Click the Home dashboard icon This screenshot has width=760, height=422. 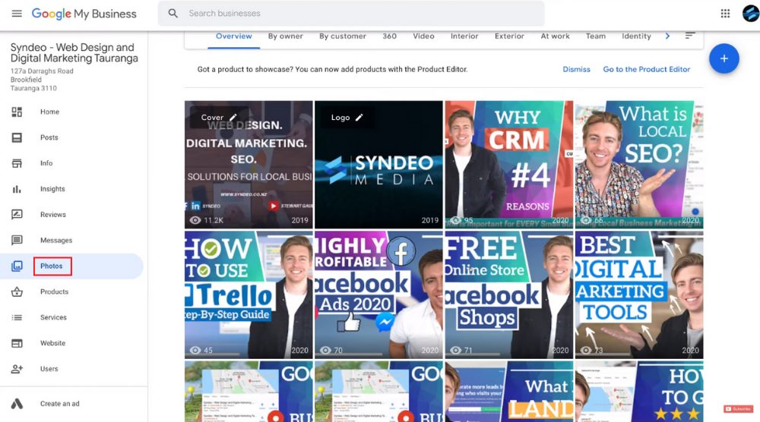(17, 112)
